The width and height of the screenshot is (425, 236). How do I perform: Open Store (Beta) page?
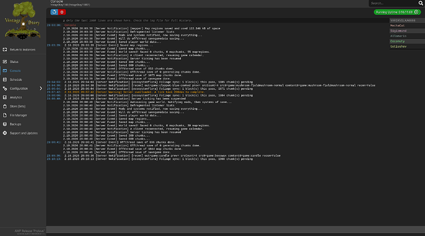point(18,107)
